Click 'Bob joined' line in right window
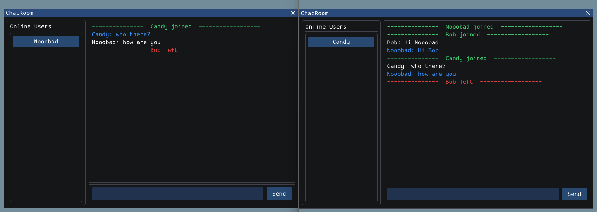Viewport: 597px width, 212px height. pos(468,35)
